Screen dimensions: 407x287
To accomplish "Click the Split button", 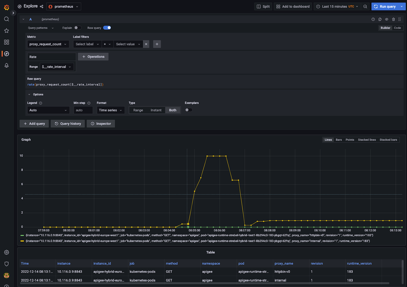I will coord(263,7).
